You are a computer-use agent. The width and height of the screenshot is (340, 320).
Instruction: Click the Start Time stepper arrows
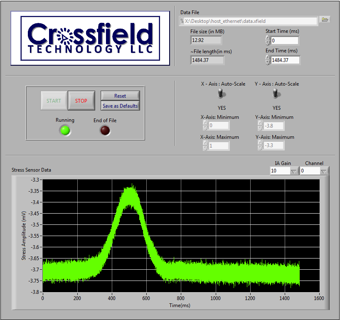pos(268,40)
